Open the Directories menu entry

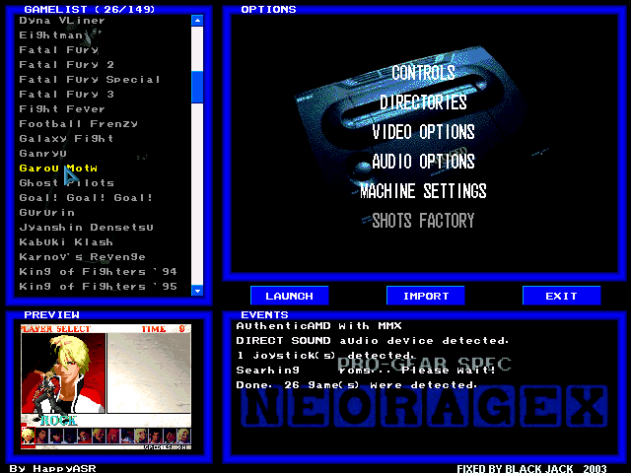[x=423, y=102]
